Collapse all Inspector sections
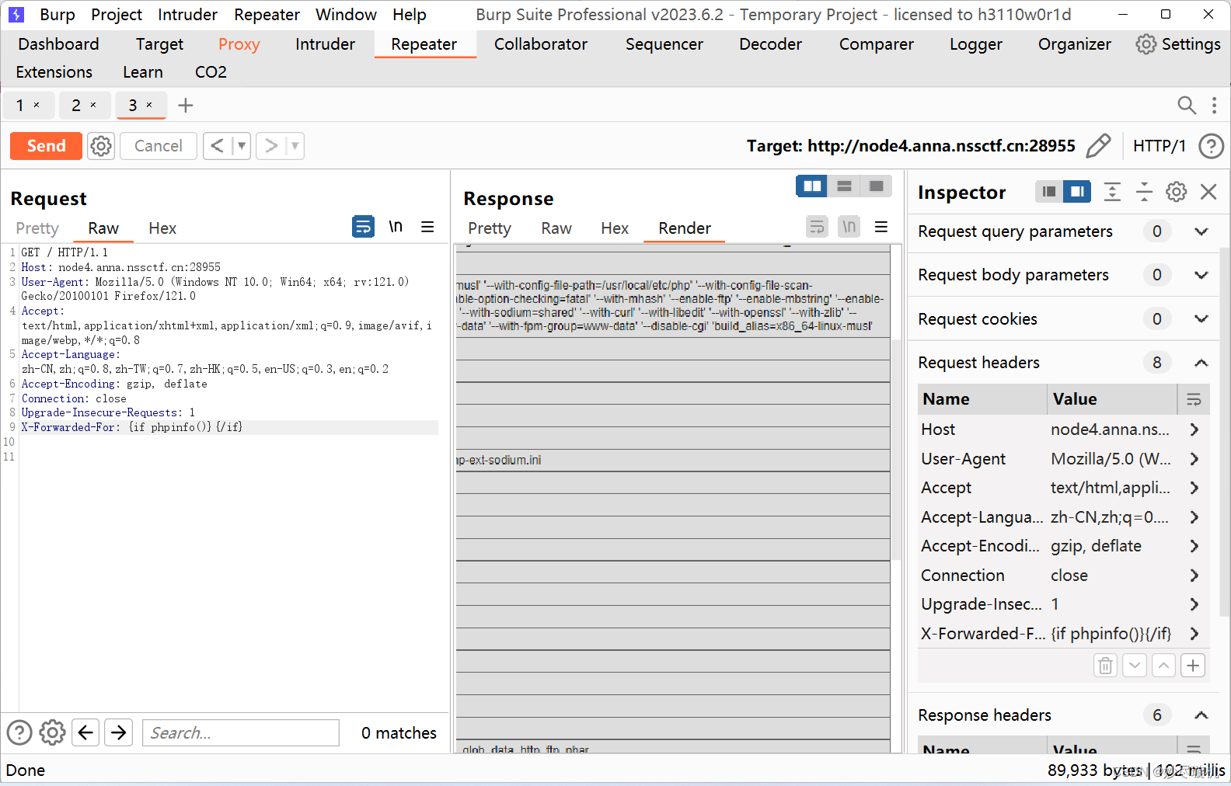The image size is (1231, 786). tap(1144, 192)
